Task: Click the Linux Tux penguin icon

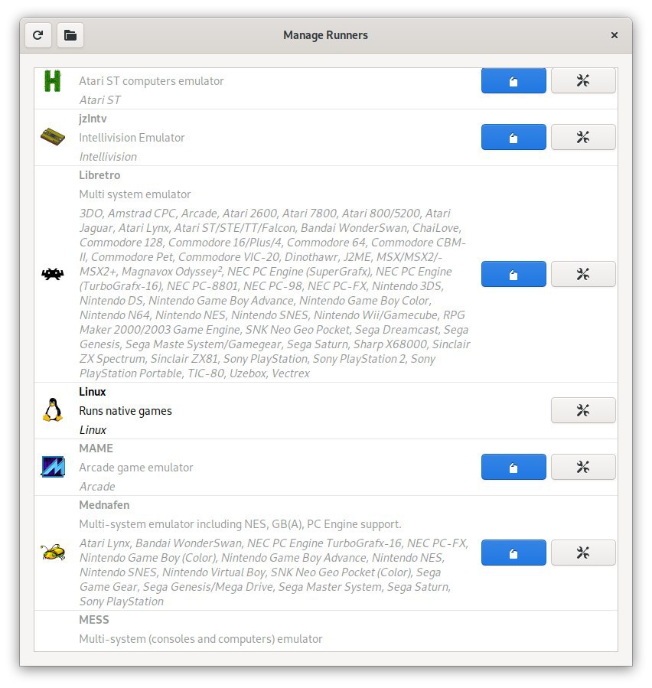Action: (53, 410)
